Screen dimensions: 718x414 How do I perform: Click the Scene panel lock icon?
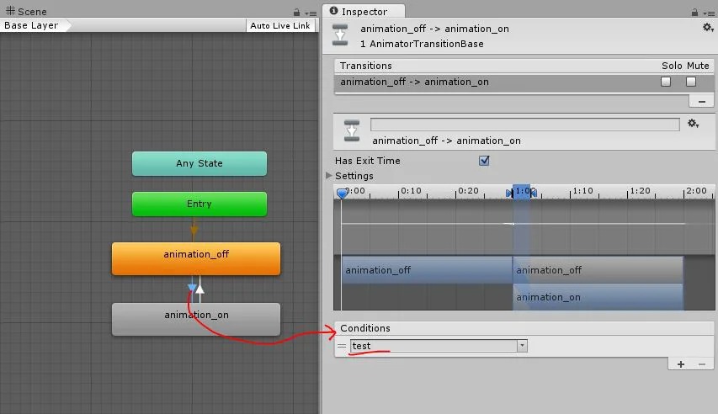point(296,12)
